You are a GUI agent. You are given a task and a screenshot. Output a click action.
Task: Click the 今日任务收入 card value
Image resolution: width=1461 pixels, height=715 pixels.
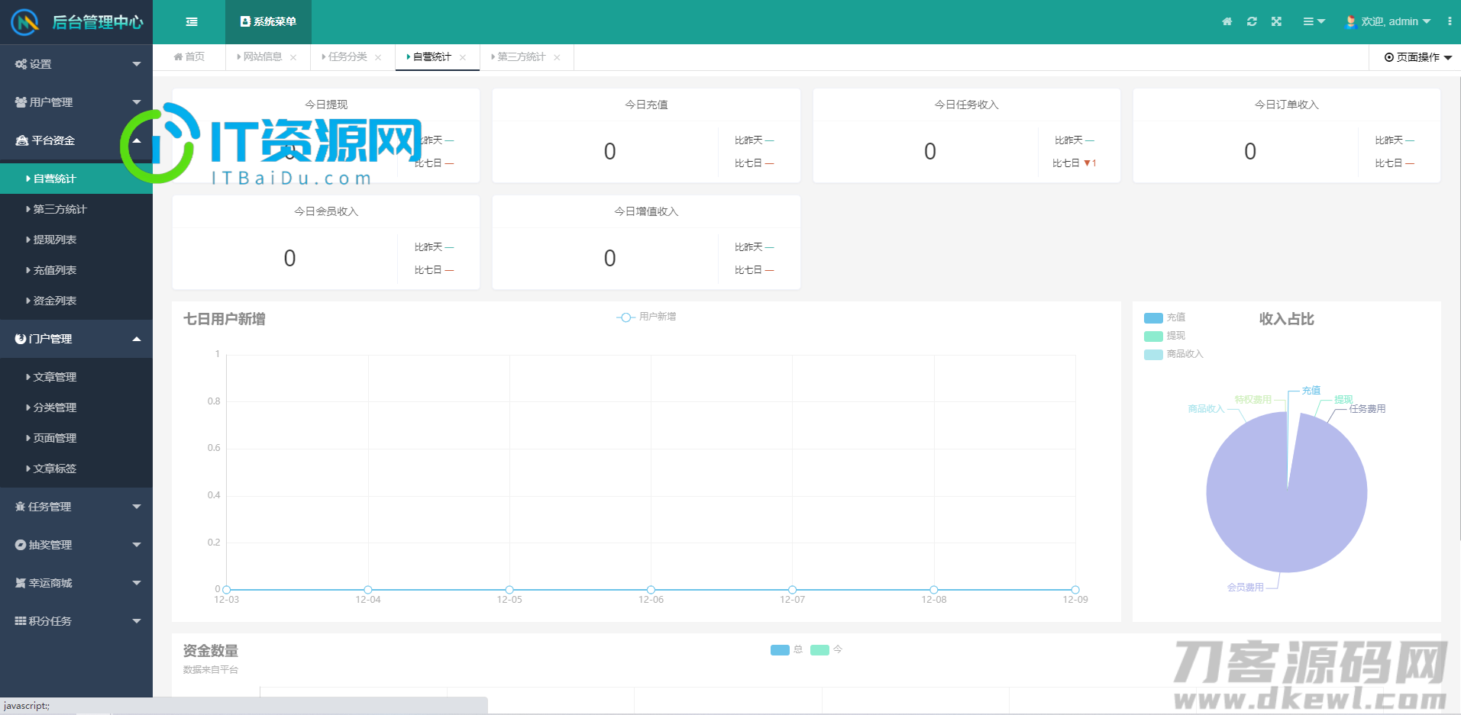point(929,151)
